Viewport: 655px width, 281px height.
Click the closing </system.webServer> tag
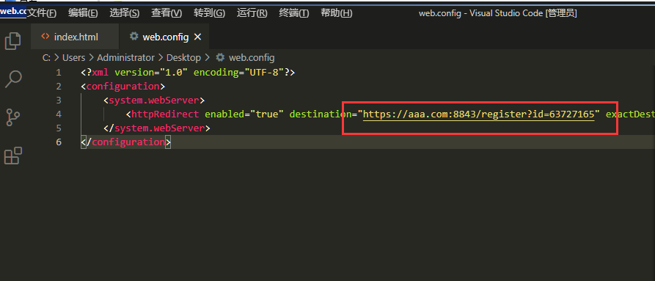[157, 128]
